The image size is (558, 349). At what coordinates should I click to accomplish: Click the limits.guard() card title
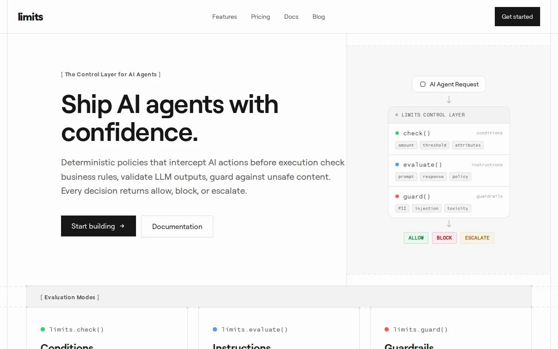coord(421,329)
